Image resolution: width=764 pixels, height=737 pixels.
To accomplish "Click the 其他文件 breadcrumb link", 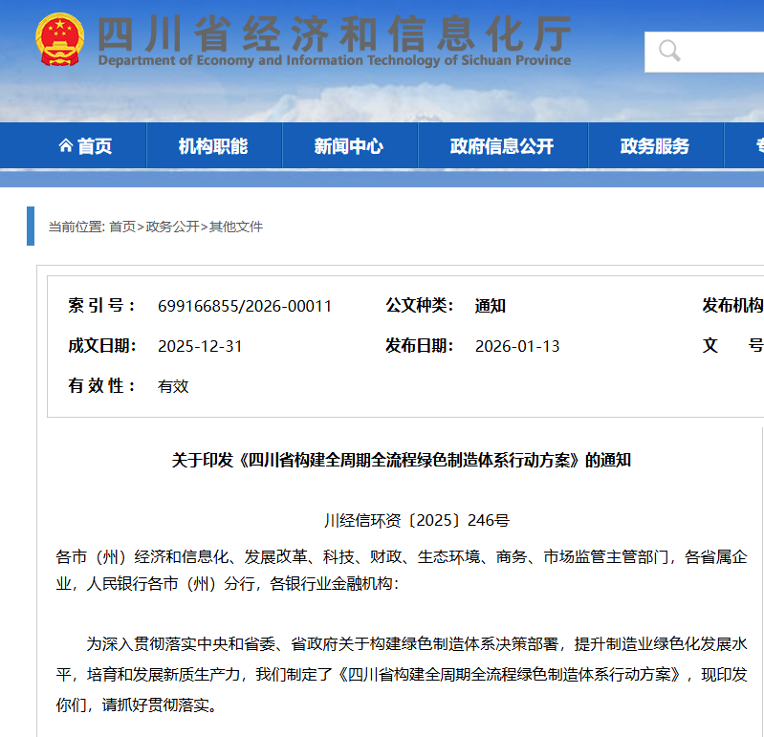I will point(236,227).
